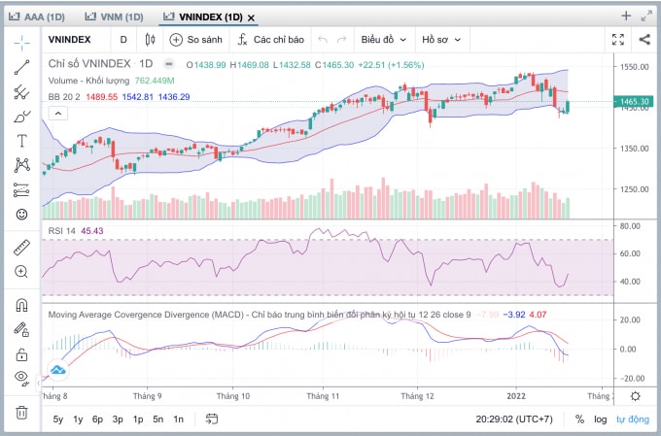Toggle magnet mode for drawings

tap(21, 305)
